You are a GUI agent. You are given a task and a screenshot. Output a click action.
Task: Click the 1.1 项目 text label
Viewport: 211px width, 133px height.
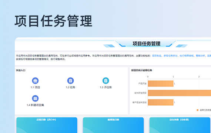[x=35, y=87]
